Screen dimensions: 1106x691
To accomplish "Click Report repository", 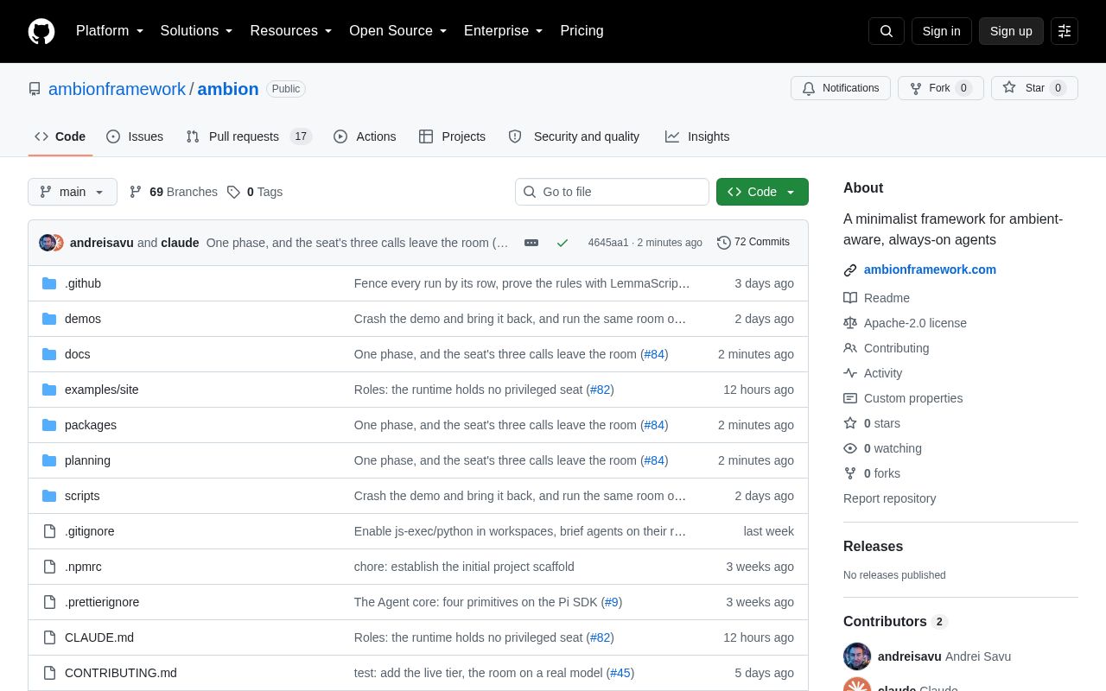I will tap(889, 498).
